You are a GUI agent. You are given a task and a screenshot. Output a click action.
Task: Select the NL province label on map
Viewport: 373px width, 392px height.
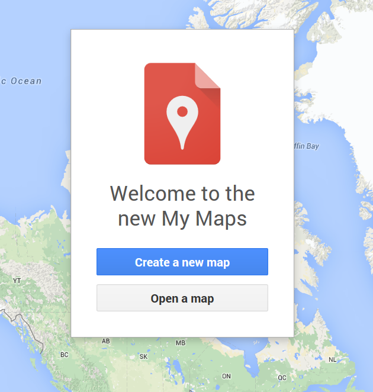point(332,359)
